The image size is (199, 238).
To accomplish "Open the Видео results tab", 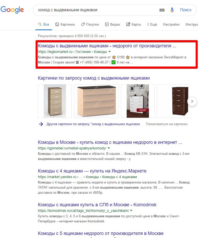I will pos(112,24).
